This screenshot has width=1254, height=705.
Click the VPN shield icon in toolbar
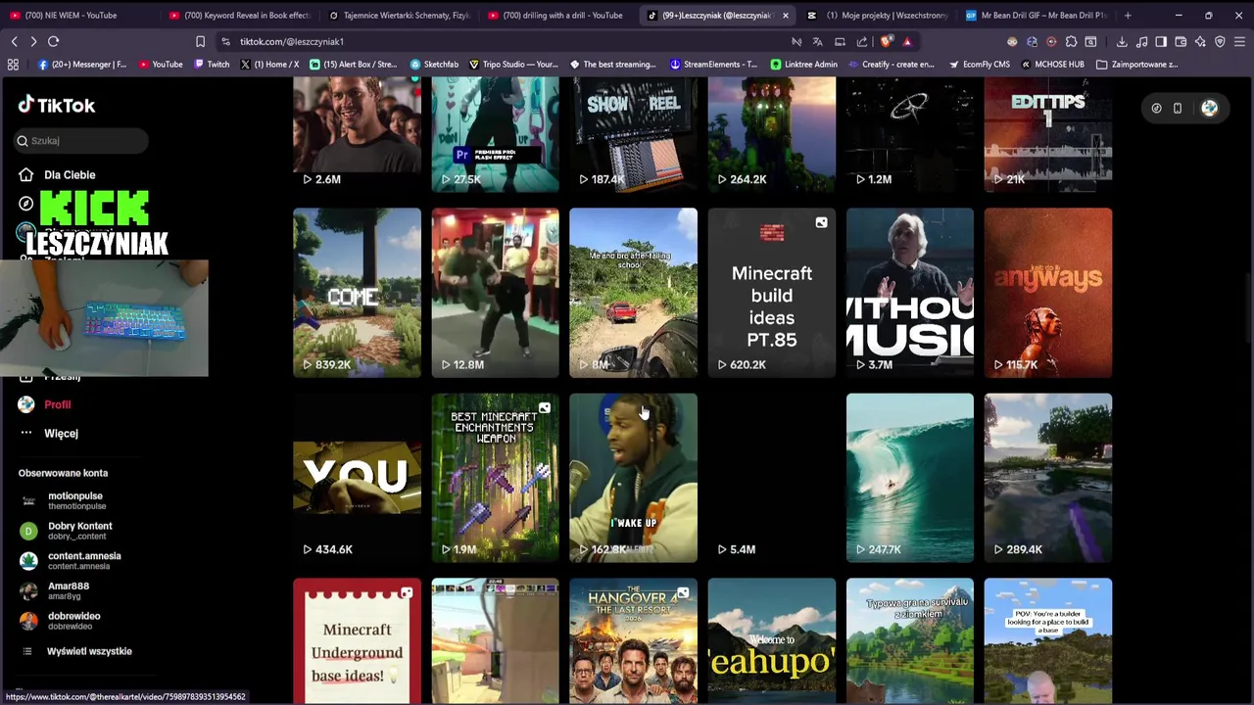coord(1220,41)
